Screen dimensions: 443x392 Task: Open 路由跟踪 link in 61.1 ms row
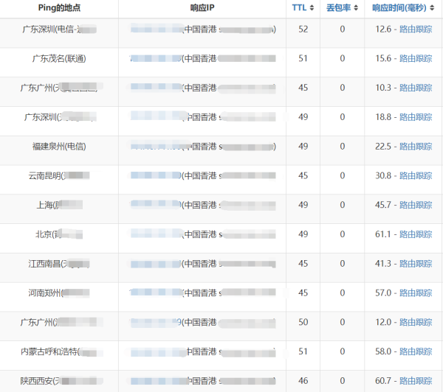[416, 234]
